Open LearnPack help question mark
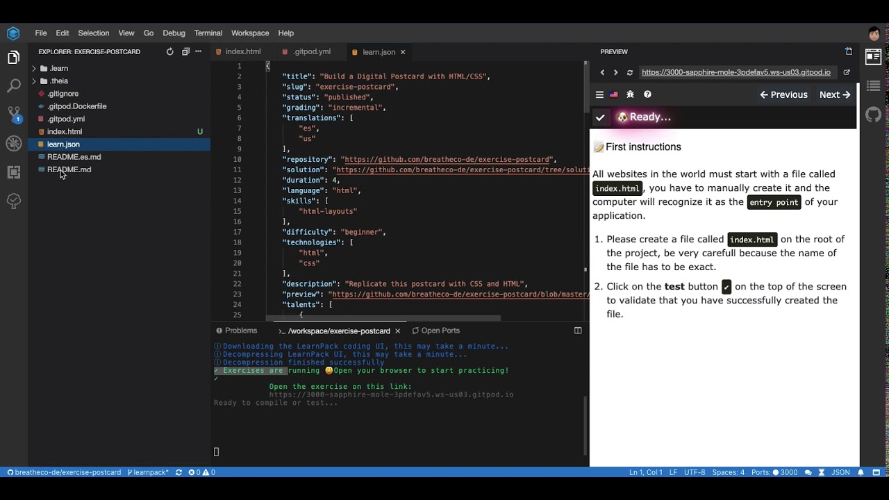Viewport: 889px width, 500px height. (x=647, y=94)
